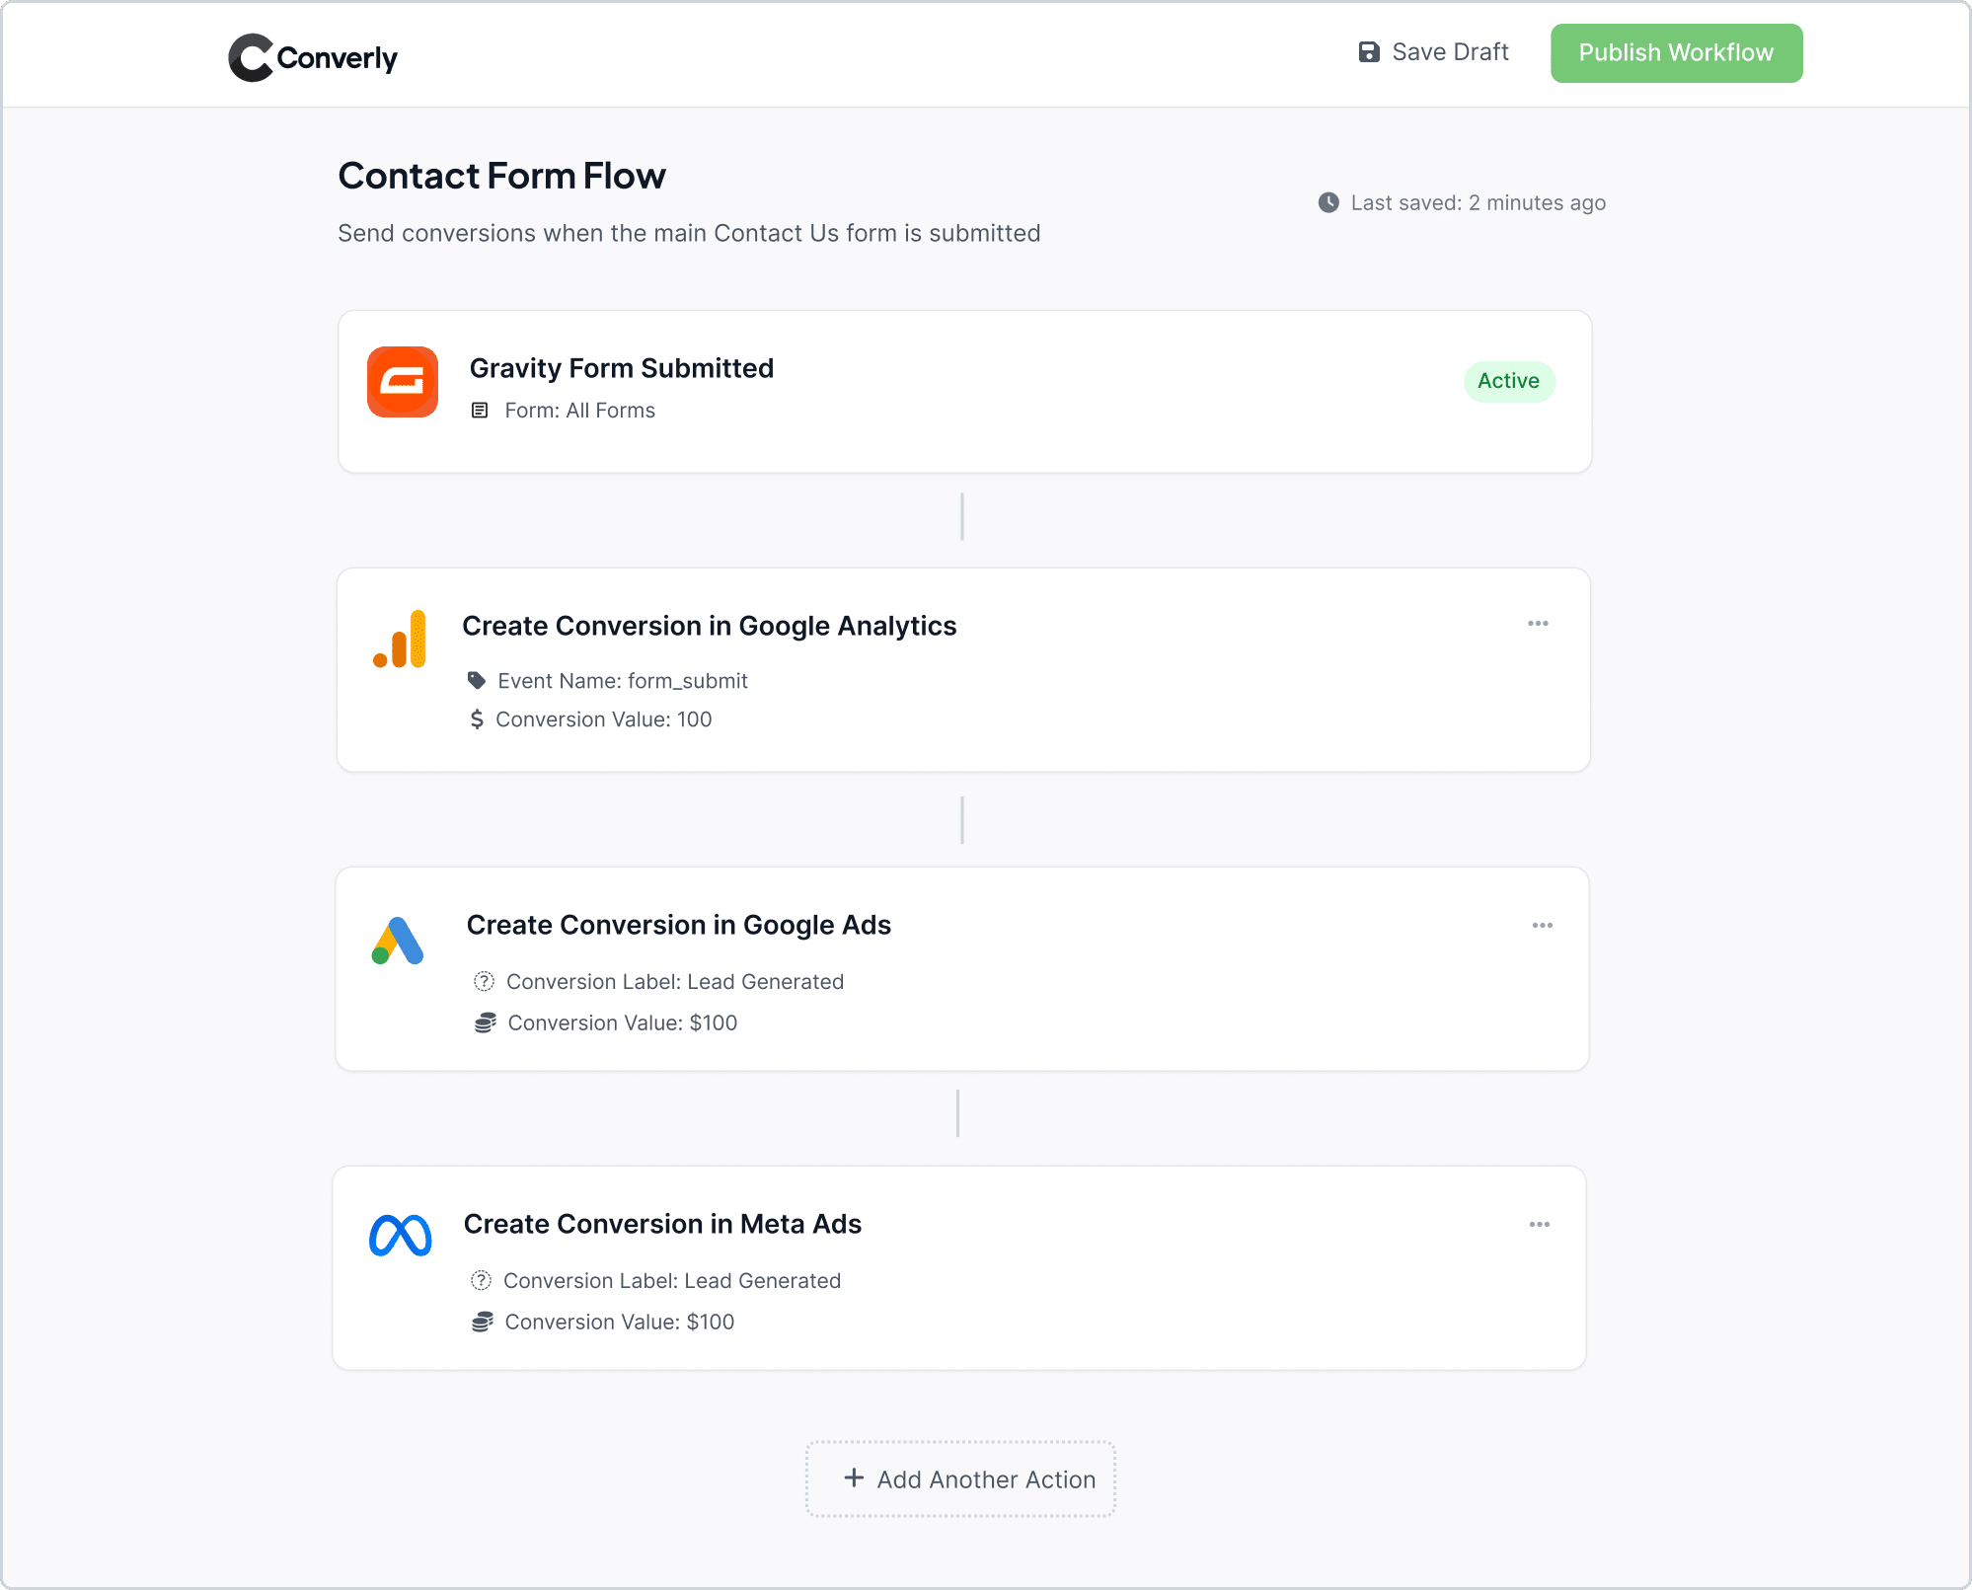Click the Active status badge
This screenshot has height=1590, width=1972.
click(1508, 381)
